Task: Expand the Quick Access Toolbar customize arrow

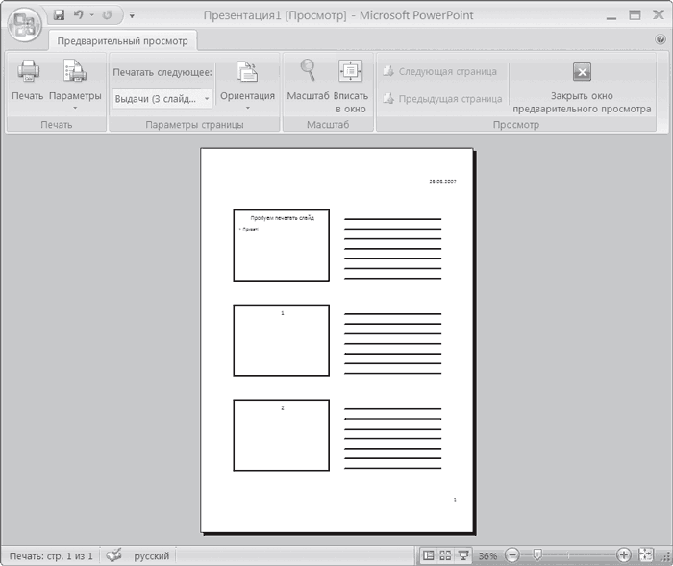Action: [132, 15]
